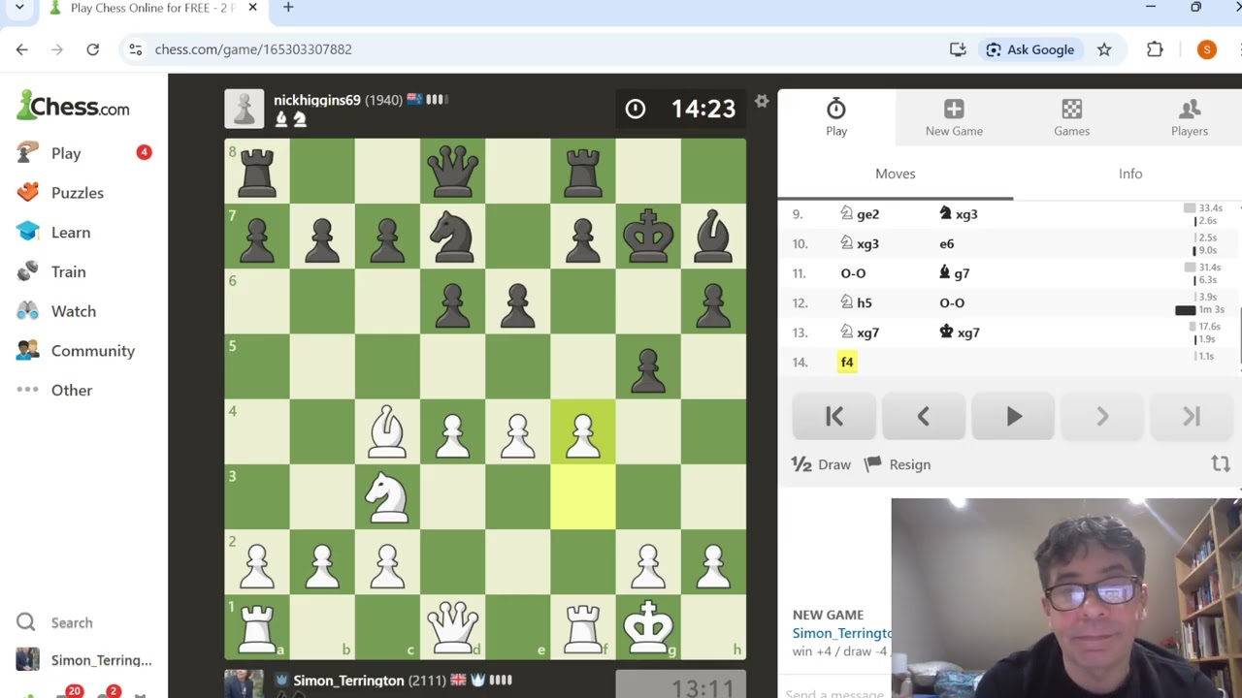Open the Simon_Terring... profile in the sidebar
1242x698 pixels.
tap(101, 660)
